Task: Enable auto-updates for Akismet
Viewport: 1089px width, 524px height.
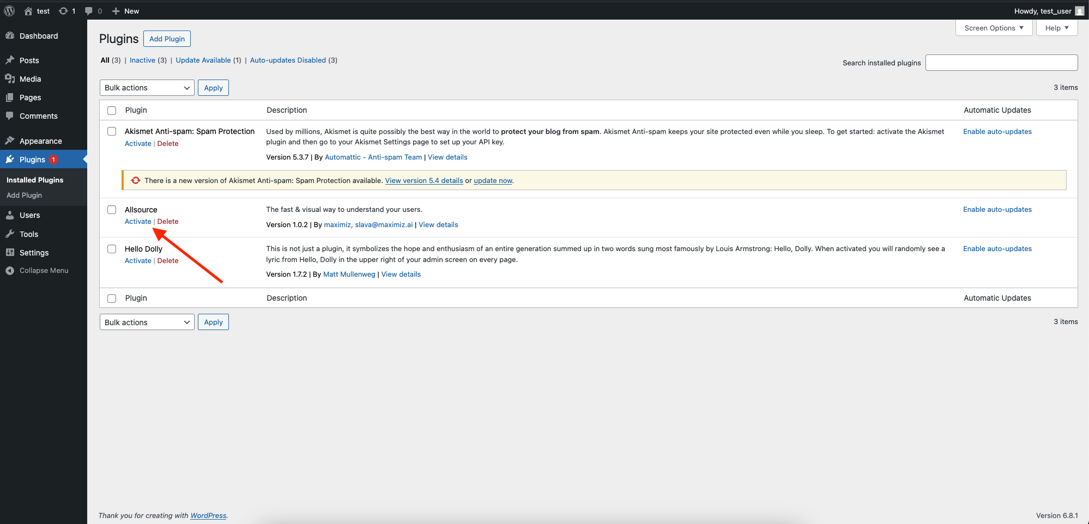Action: click(x=997, y=131)
